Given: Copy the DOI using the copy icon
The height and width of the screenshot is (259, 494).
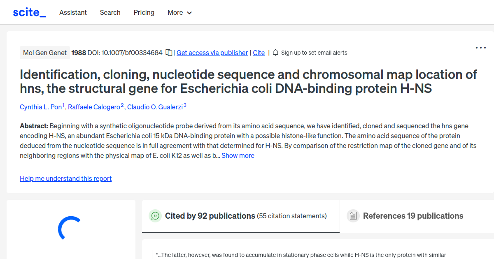Looking at the screenshot, I should pos(169,53).
